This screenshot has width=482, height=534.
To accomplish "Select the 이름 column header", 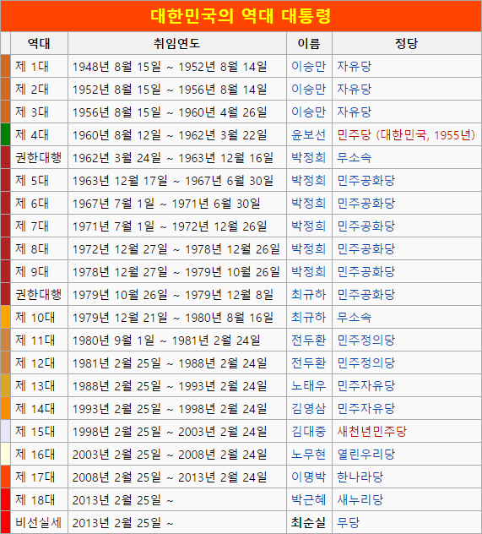I will click(x=309, y=43).
